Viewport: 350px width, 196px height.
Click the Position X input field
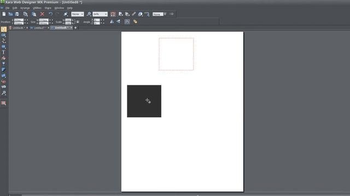[x=19, y=20]
